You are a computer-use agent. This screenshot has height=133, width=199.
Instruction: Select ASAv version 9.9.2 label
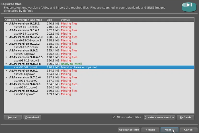(x=23, y=50)
